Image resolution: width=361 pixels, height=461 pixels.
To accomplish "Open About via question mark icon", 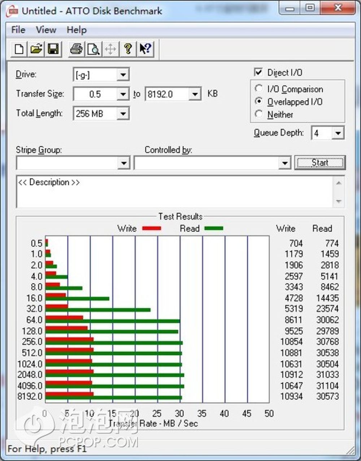I will (x=128, y=49).
